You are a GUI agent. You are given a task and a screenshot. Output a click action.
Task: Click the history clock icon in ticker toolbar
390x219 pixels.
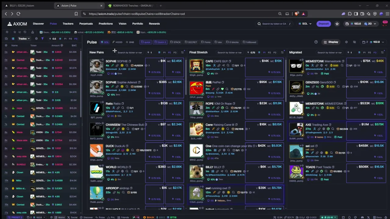pyautogui.click(x=25, y=32)
